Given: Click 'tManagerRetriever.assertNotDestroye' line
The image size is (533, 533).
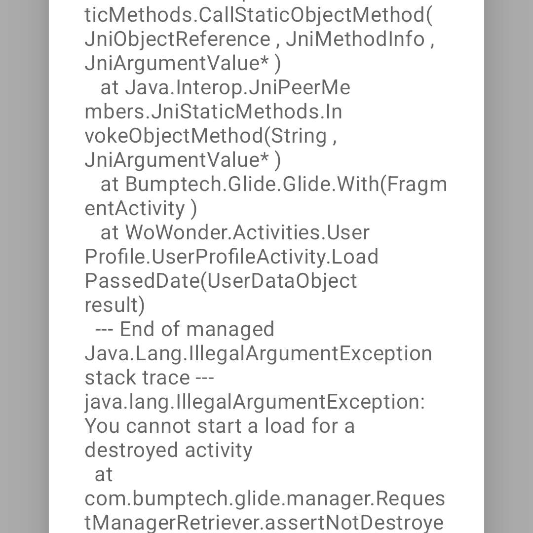Looking at the screenshot, I should [264, 523].
